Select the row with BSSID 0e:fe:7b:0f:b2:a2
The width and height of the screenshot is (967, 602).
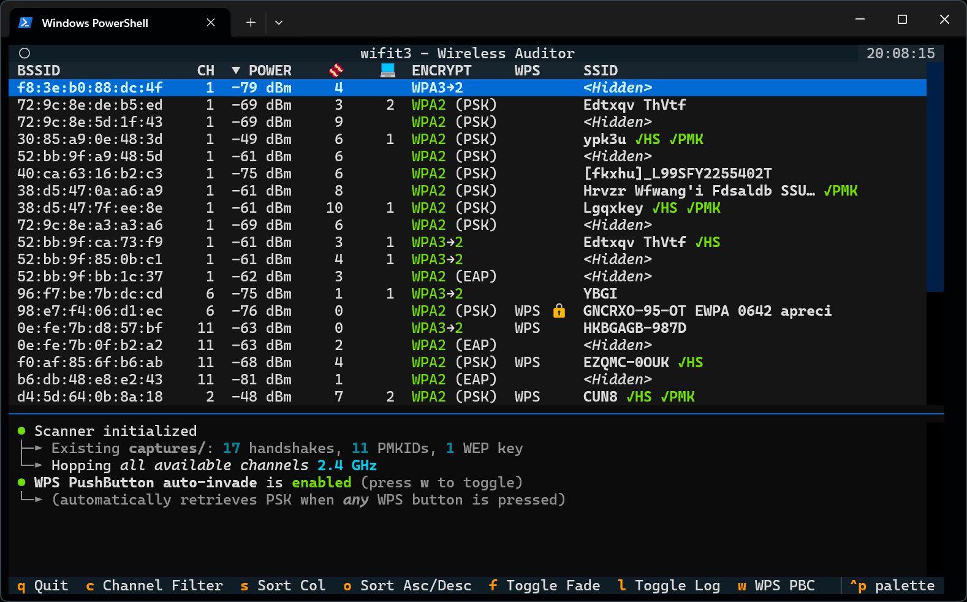click(x=468, y=345)
